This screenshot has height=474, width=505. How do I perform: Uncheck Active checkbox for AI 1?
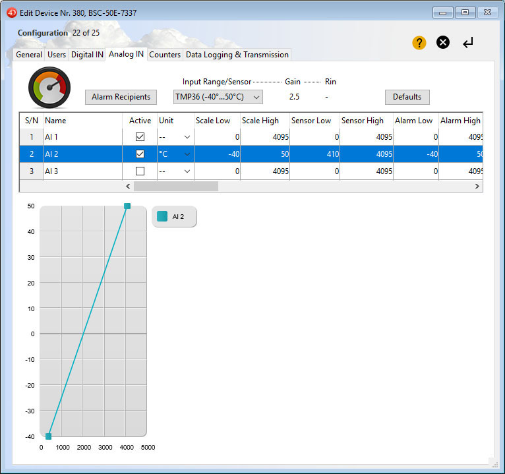pos(140,137)
